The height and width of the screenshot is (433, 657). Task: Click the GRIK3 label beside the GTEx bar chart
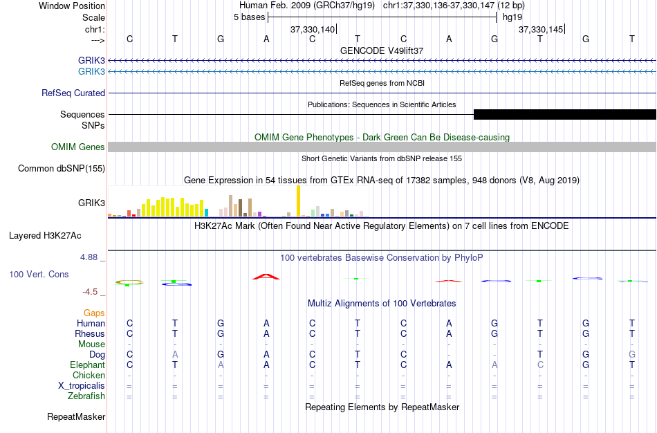pyautogui.click(x=91, y=203)
